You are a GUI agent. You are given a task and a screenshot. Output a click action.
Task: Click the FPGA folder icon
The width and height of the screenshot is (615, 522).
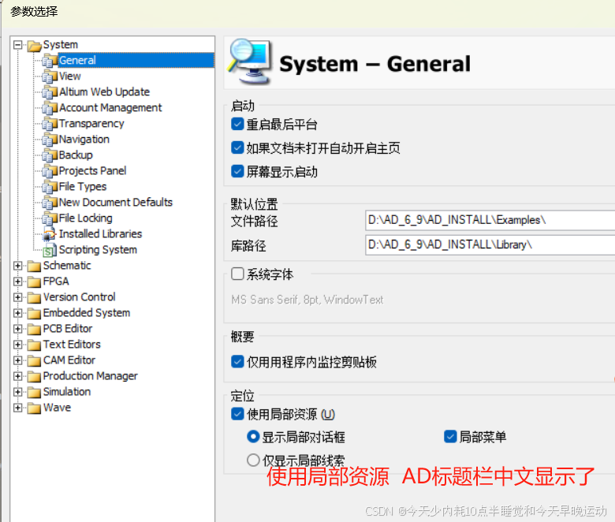point(34,282)
